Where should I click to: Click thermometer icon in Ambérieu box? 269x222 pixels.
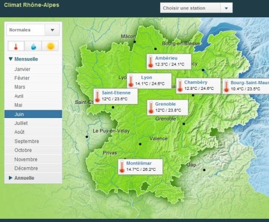[151, 62]
